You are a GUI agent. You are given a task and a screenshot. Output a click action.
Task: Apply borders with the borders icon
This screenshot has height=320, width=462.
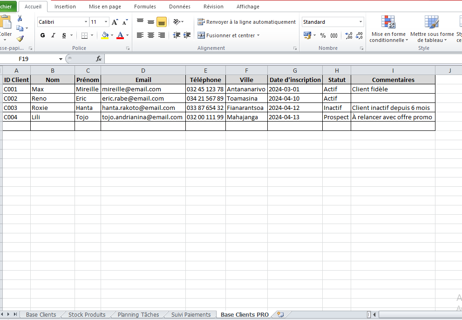tap(85, 35)
